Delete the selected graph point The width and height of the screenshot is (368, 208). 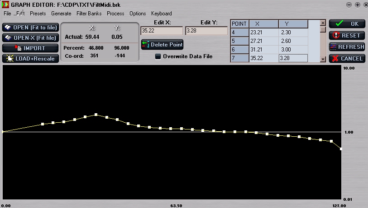(162, 45)
